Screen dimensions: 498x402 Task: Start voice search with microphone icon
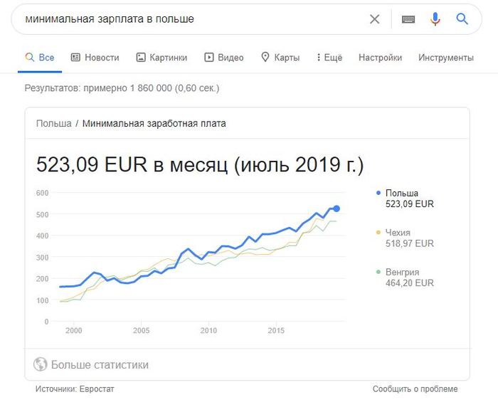(435, 19)
